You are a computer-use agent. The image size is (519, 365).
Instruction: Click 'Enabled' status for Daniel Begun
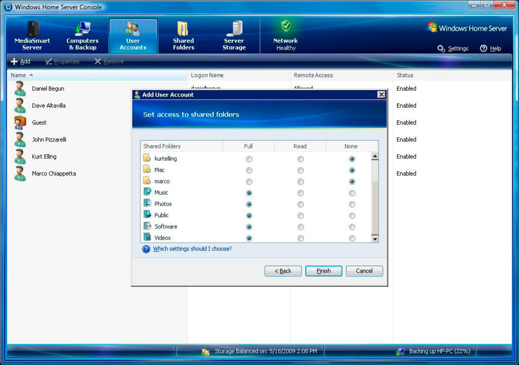coord(407,88)
